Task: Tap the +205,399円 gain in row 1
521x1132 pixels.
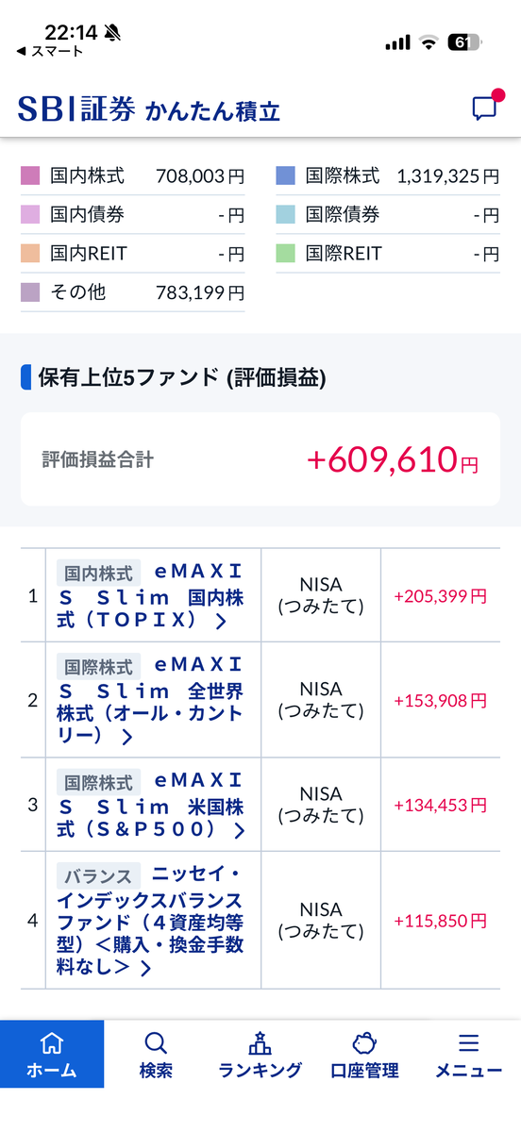Action: tap(441, 596)
